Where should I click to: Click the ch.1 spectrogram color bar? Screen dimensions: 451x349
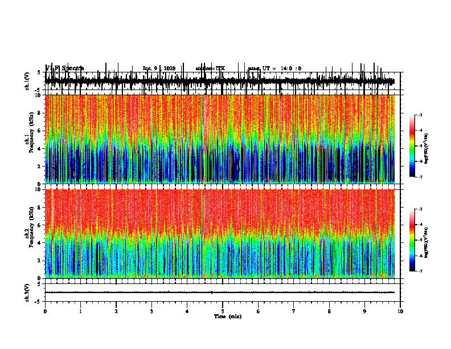click(x=412, y=146)
